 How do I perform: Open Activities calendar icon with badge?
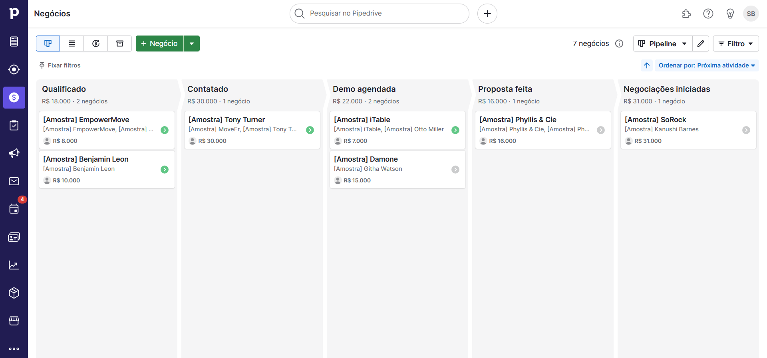pos(14,209)
